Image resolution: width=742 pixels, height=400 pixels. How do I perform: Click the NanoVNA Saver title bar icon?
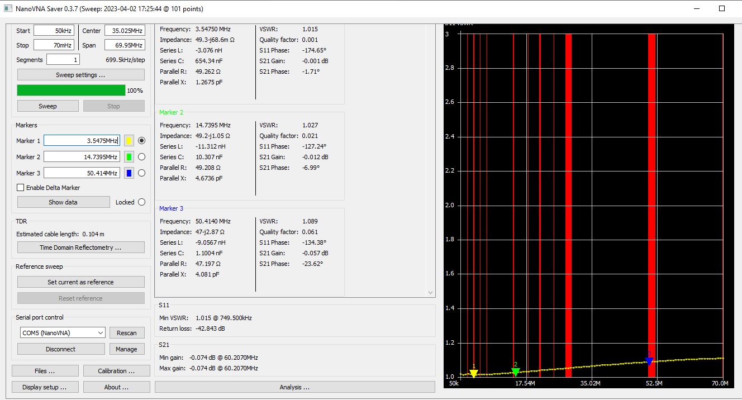8,8
